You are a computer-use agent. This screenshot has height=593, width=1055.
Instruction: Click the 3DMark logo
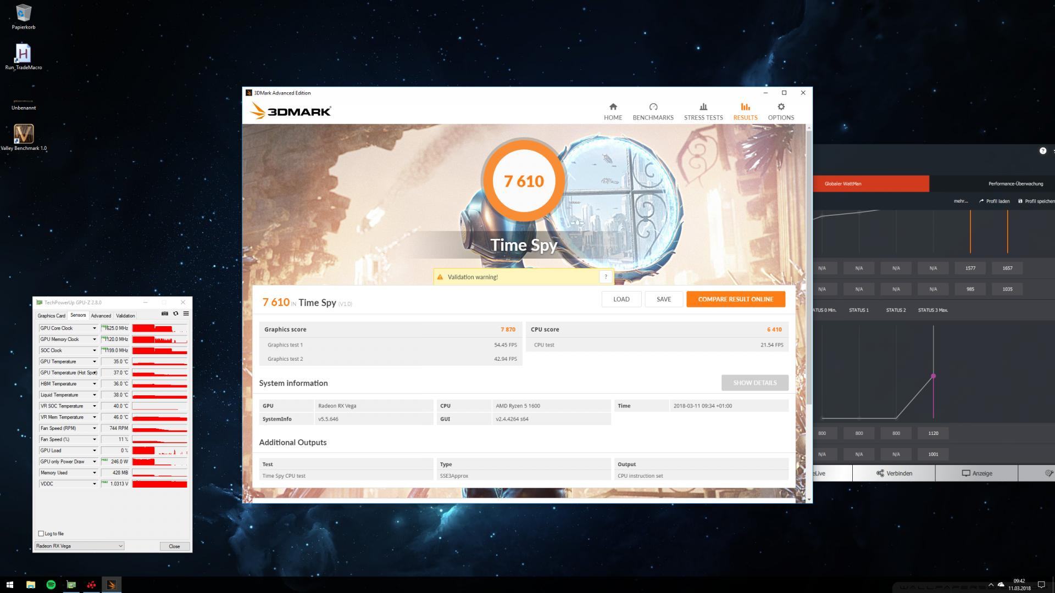(x=290, y=111)
